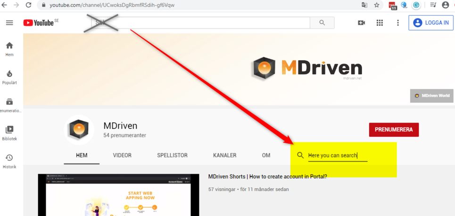Image resolution: width=455 pixels, height=216 pixels.
Task: Switch to the KANALER tab
Action: 224,155
